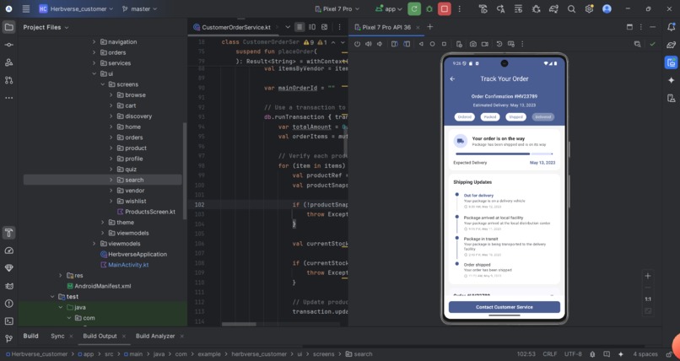Open the Search Everywhere magnifier icon
Viewport: 680px width, 361px height.
pyautogui.click(x=571, y=8)
